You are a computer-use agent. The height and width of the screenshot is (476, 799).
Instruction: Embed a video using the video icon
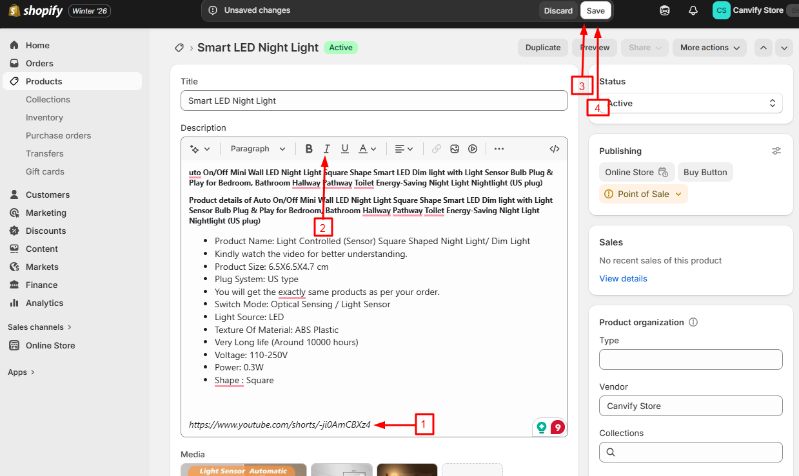(473, 149)
